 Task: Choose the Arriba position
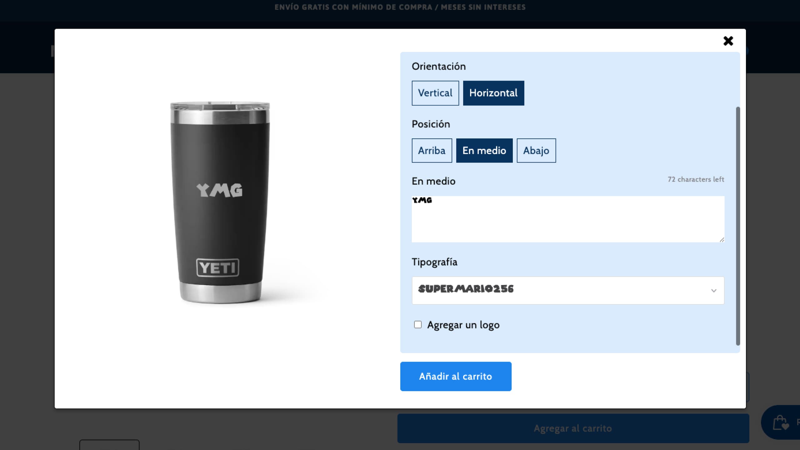tap(432, 151)
